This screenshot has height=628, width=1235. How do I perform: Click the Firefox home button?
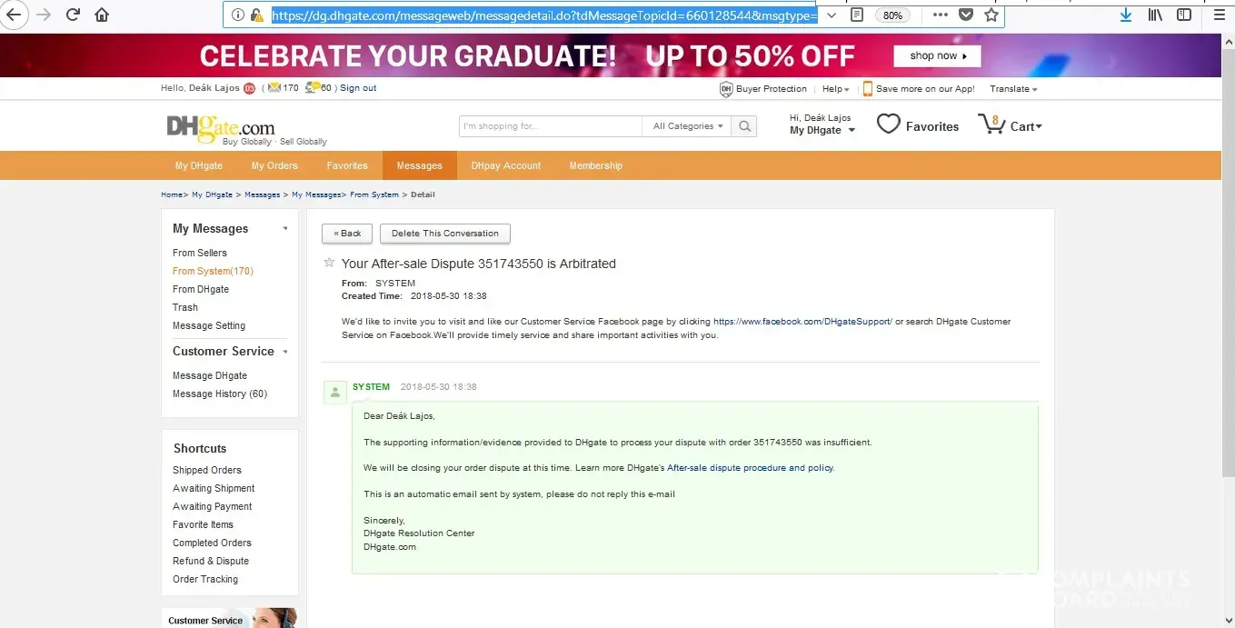[102, 15]
